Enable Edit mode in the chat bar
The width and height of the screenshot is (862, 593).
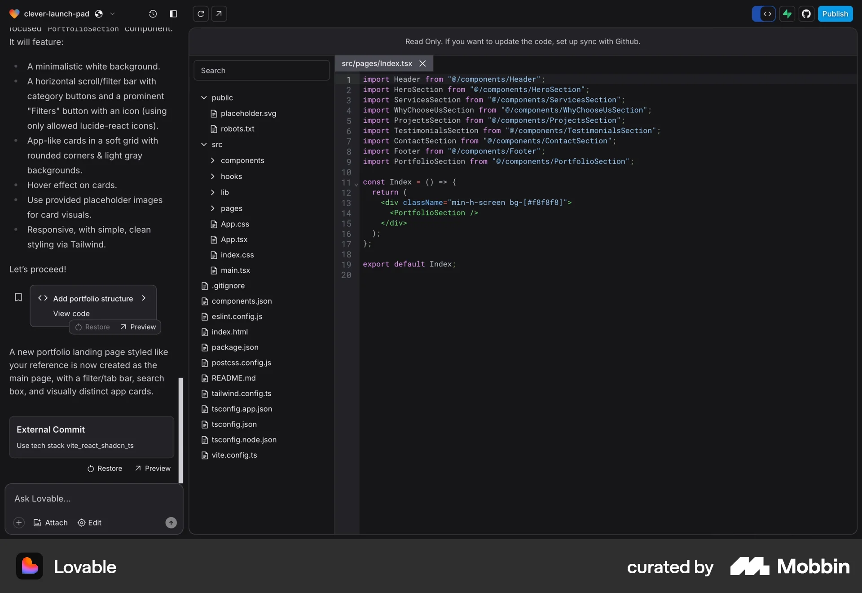[89, 522]
